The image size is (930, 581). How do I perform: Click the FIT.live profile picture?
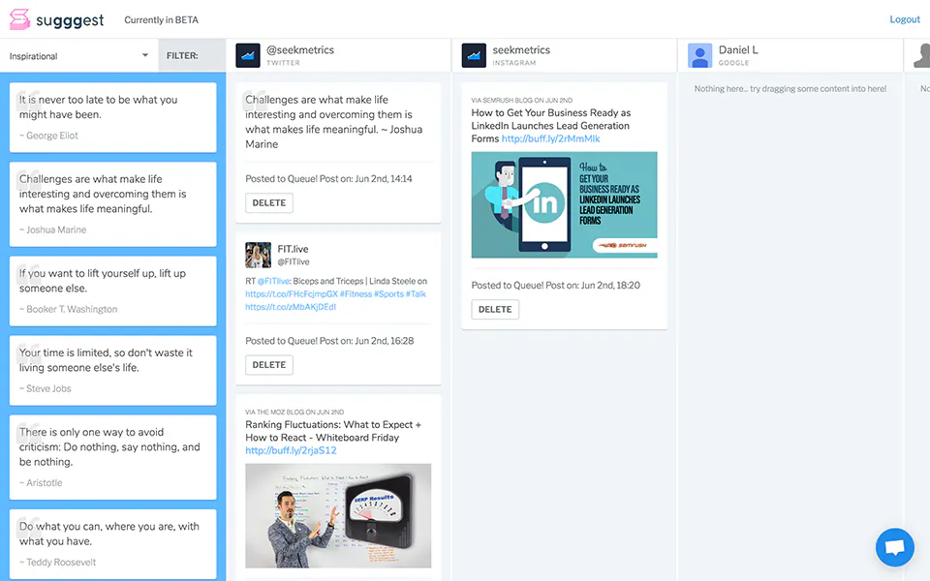click(258, 255)
